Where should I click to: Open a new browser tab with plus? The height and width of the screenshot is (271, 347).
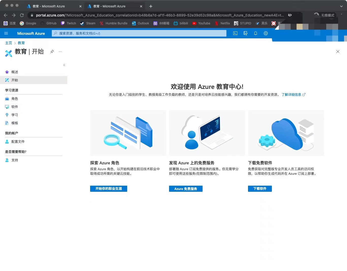pos(151,6)
